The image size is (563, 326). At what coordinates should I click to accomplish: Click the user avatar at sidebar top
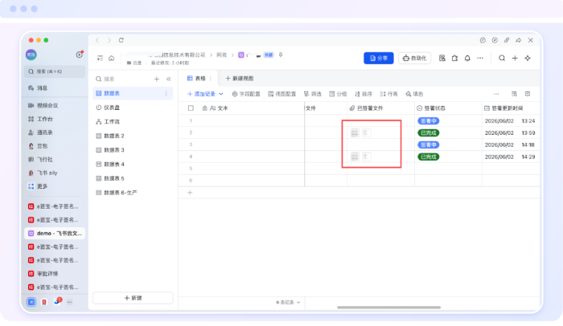click(31, 55)
